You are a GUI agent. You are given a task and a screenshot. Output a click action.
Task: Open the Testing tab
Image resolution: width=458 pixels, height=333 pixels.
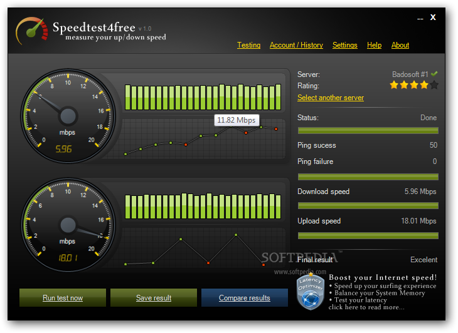pos(248,45)
